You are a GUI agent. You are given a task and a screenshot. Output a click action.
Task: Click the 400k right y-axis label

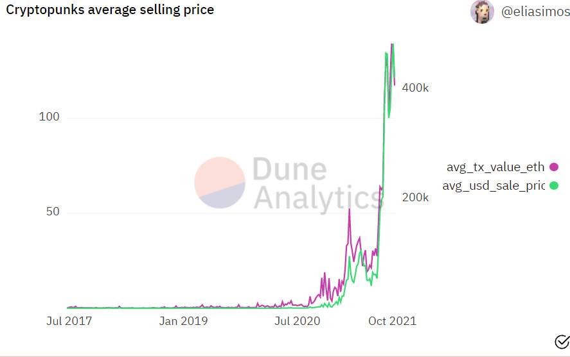tap(415, 88)
